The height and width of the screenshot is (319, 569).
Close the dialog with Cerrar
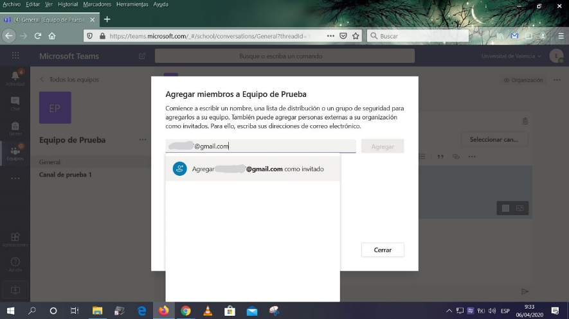pos(383,250)
